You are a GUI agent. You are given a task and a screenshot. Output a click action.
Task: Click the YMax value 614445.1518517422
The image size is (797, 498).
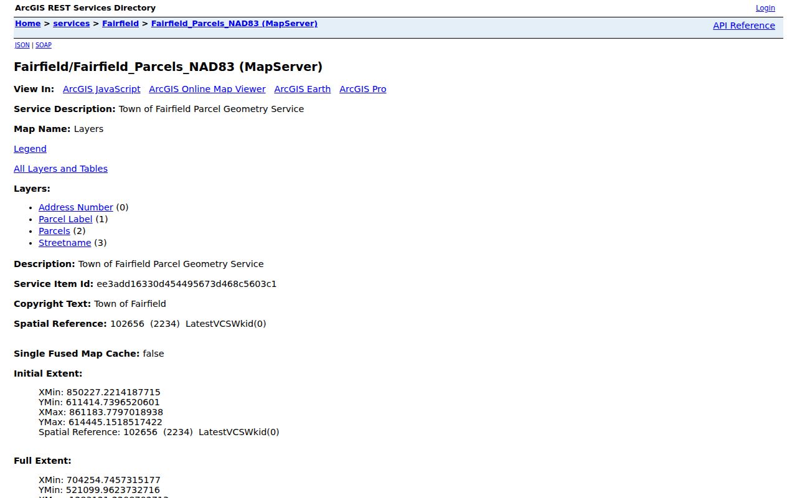click(x=115, y=422)
